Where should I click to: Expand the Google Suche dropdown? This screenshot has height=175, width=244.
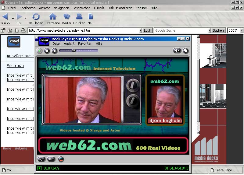coord(209,30)
